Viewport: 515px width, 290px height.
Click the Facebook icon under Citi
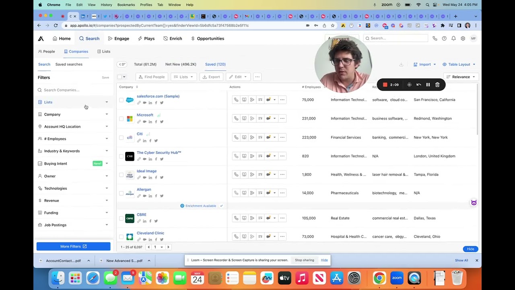click(150, 141)
